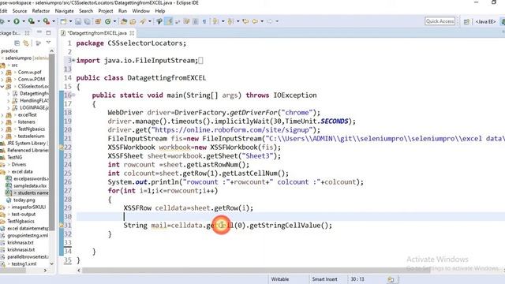Open the Help menu
The width and height of the screenshot is (505, 284).
[x=160, y=11]
